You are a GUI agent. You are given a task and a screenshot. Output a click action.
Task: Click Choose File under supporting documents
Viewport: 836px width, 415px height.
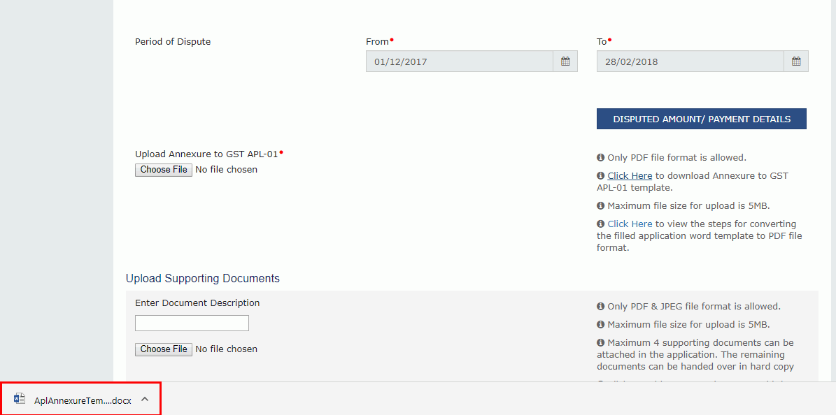coord(163,349)
